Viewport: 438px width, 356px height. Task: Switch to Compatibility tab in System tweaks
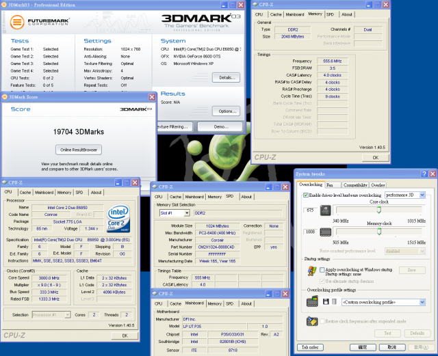click(355, 185)
